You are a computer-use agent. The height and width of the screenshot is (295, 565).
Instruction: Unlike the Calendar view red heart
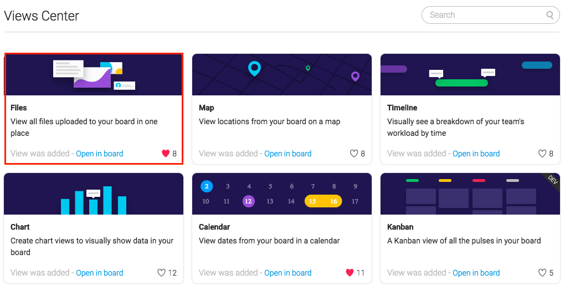(x=350, y=273)
